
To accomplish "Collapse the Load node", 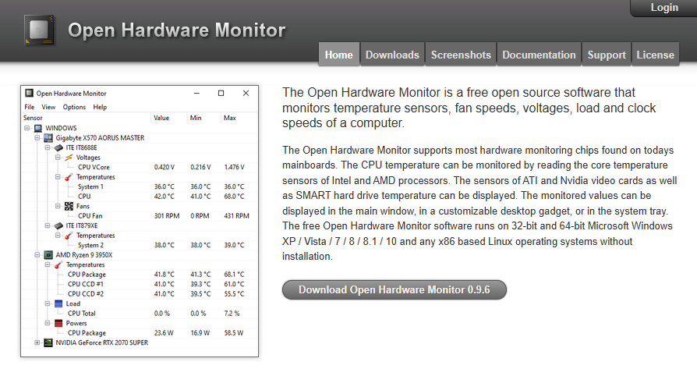I will [48, 303].
